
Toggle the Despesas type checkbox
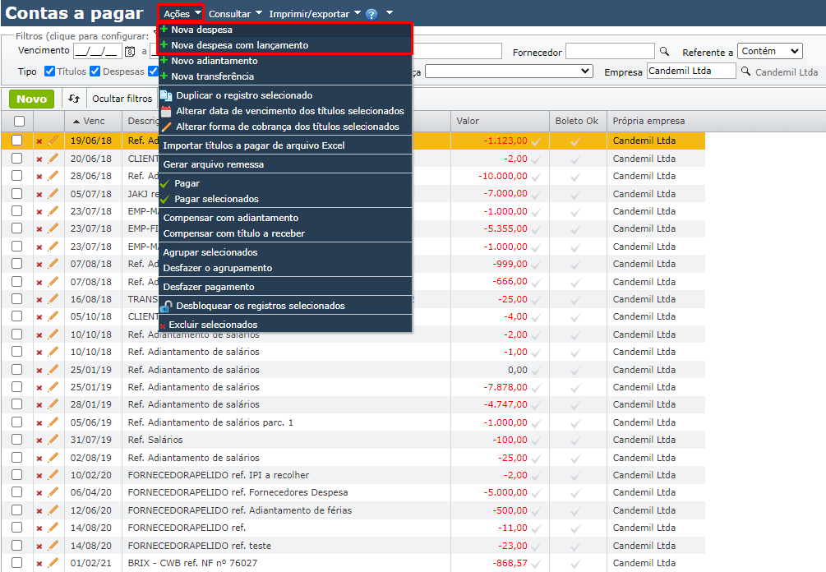point(95,71)
